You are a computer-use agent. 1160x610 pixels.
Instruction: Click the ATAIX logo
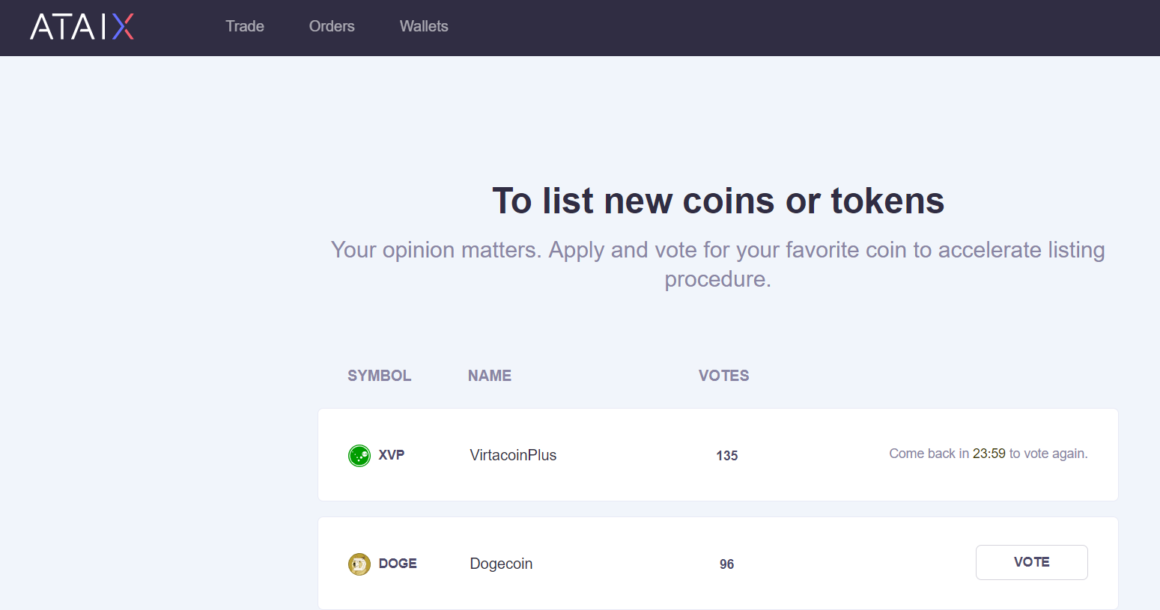point(82,26)
